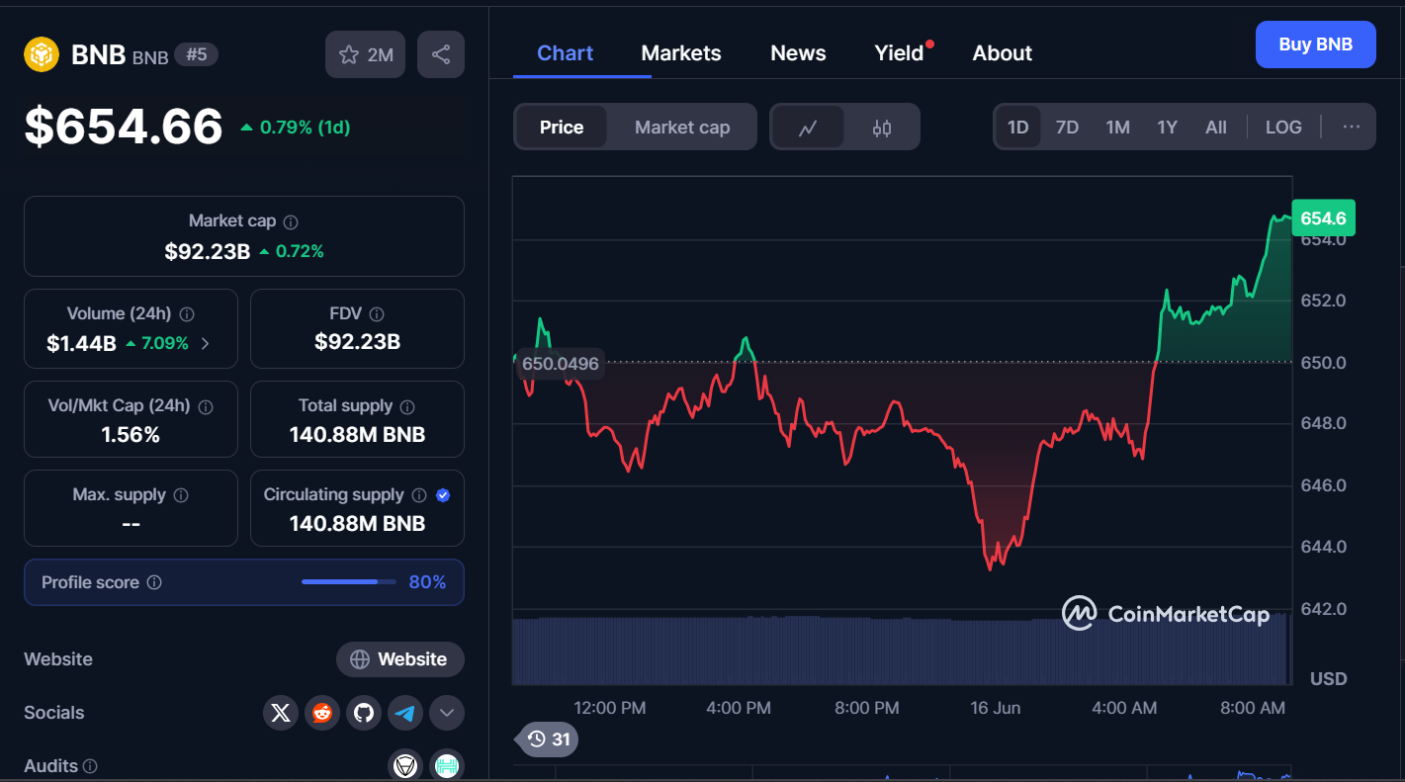This screenshot has width=1405, height=782.
Task: Select the 7D time range
Action: pyautogui.click(x=1067, y=128)
